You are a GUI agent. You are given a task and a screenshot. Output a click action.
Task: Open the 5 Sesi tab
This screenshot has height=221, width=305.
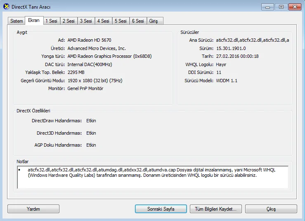(121, 21)
